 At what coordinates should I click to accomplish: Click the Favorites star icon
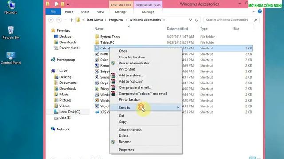coord(53,30)
